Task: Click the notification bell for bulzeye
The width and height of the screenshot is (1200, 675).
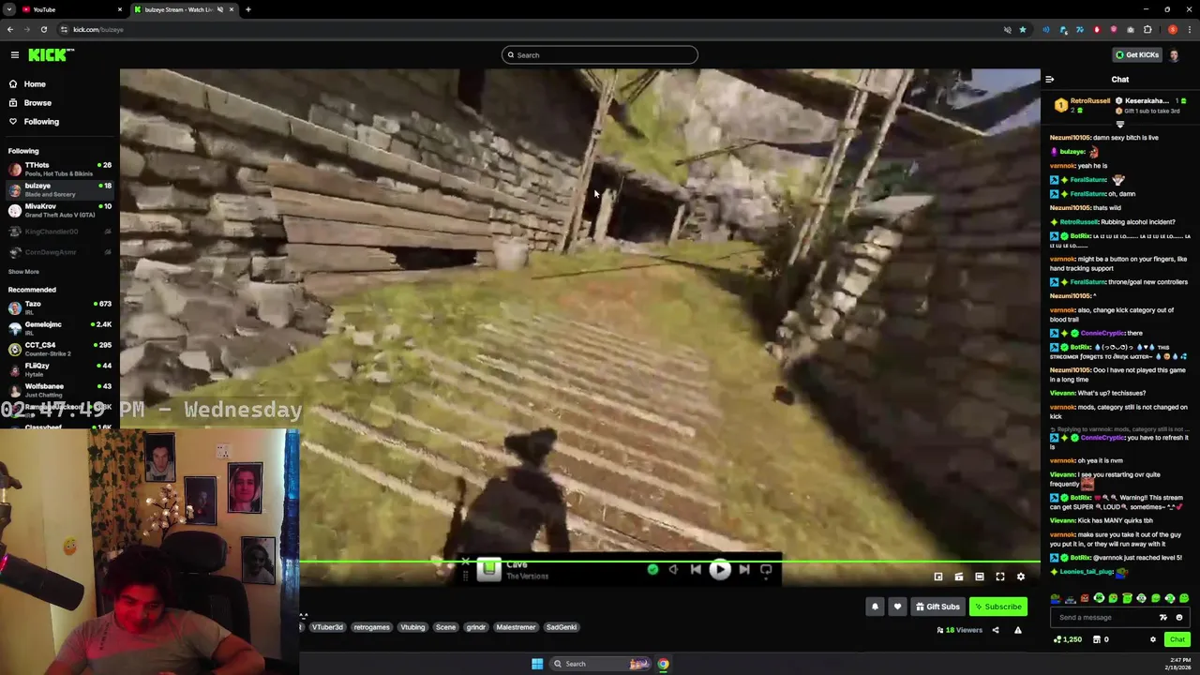Action: [875, 607]
